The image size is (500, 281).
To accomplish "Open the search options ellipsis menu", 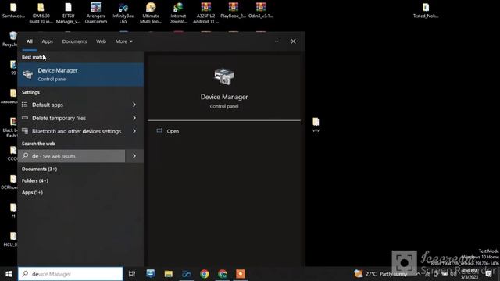I will [278, 41].
